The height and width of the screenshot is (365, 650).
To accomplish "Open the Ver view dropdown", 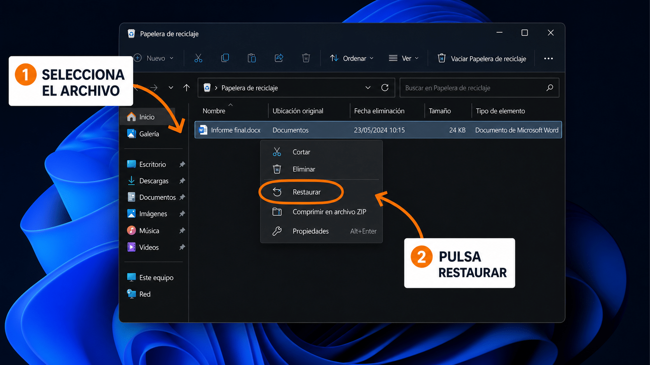I will [x=404, y=58].
